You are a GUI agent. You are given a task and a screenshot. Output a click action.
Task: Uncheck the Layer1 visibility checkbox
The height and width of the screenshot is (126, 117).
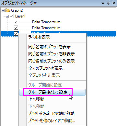click(12, 16)
